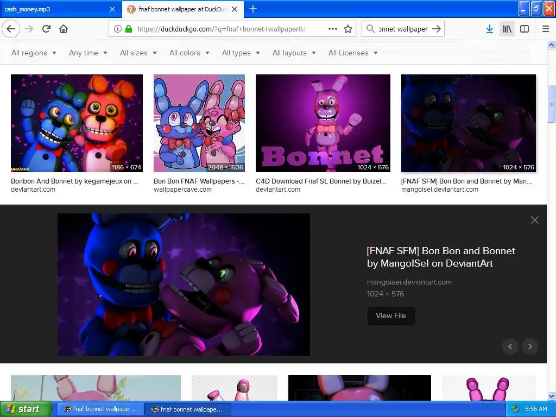Click the page scrollbar thumb
The image size is (556, 417).
551,104
